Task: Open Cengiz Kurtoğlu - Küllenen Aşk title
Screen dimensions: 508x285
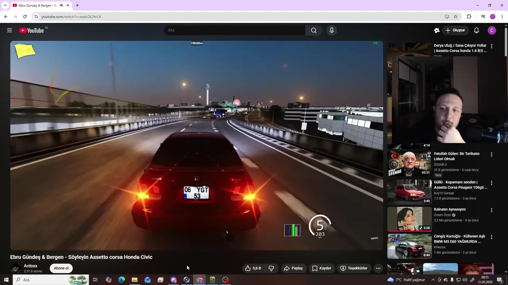Action: coord(460,239)
